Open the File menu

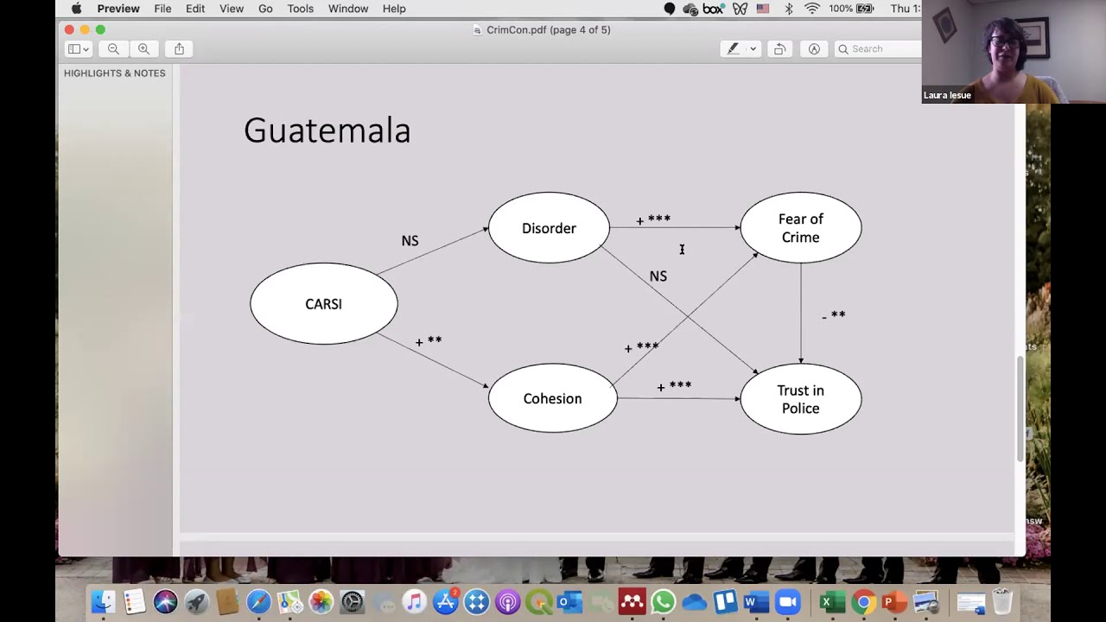point(162,9)
